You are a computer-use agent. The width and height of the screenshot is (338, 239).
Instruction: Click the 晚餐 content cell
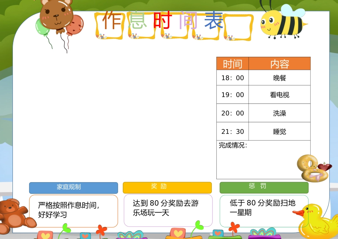point(280,78)
